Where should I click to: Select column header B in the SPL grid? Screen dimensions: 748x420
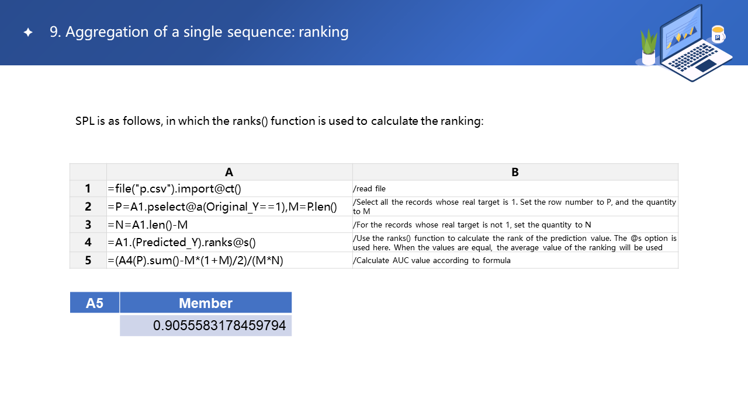click(x=515, y=172)
